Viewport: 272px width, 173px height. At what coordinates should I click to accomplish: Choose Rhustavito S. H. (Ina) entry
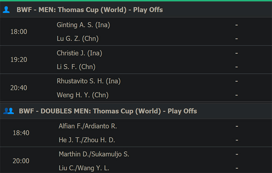[89, 81]
